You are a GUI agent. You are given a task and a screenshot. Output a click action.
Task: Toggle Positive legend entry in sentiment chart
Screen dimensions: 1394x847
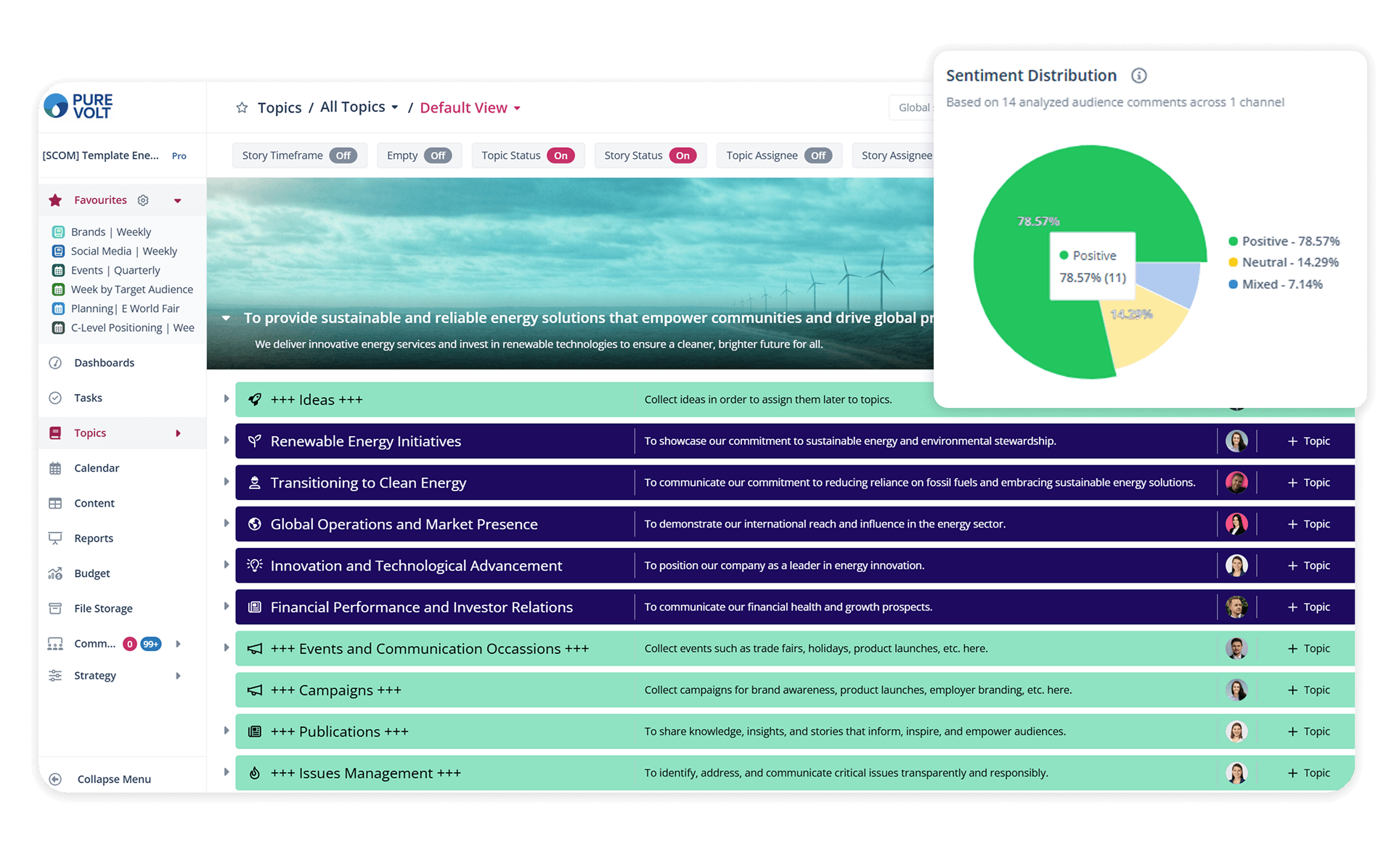1284,241
